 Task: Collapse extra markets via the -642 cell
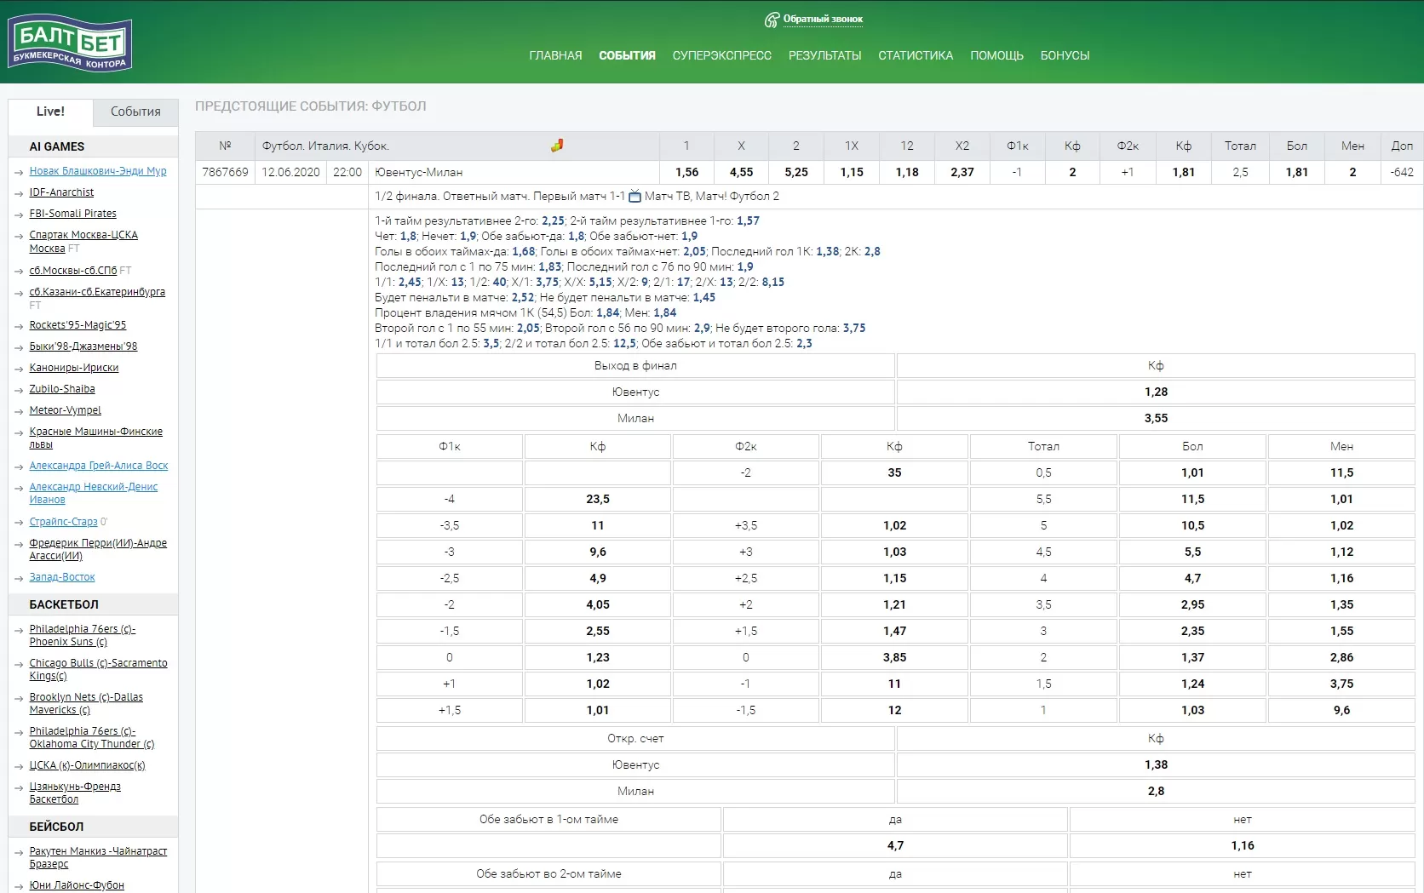(x=1401, y=172)
